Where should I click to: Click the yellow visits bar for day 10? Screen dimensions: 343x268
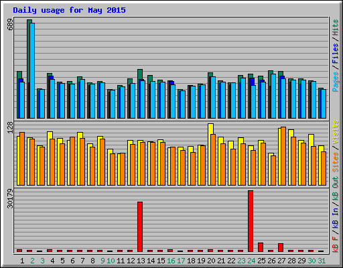click(x=109, y=167)
